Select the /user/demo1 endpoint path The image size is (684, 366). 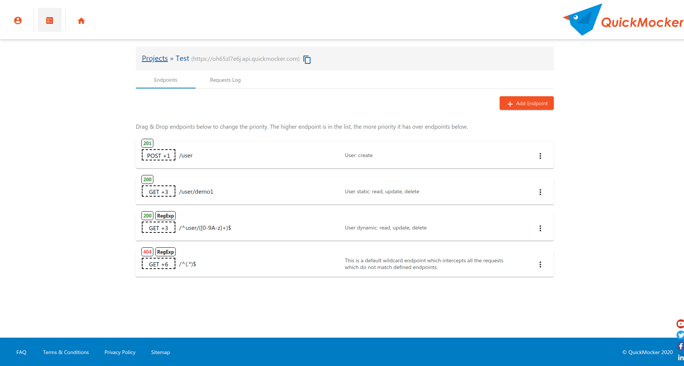click(196, 192)
